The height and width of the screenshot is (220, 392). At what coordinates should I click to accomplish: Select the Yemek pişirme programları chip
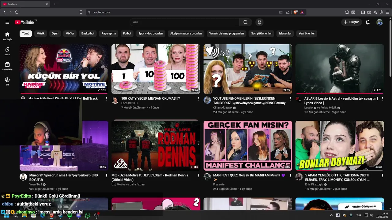click(227, 33)
